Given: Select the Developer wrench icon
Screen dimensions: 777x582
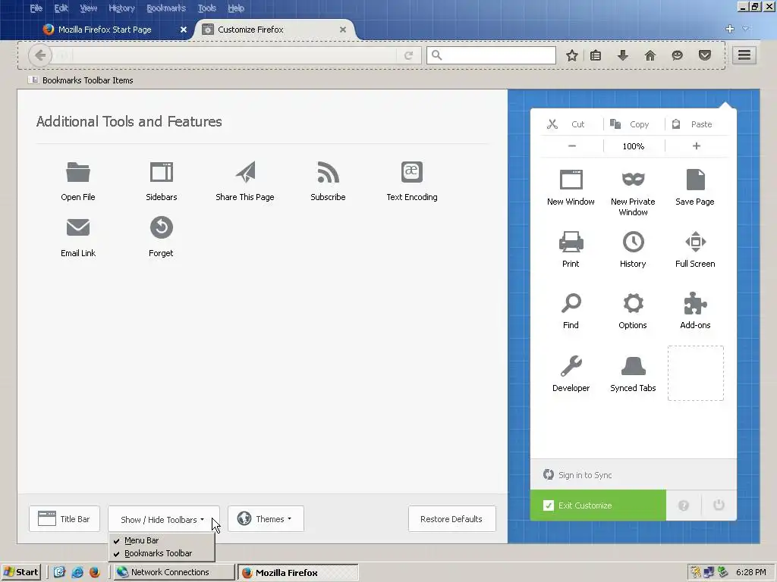Looking at the screenshot, I should (571, 366).
